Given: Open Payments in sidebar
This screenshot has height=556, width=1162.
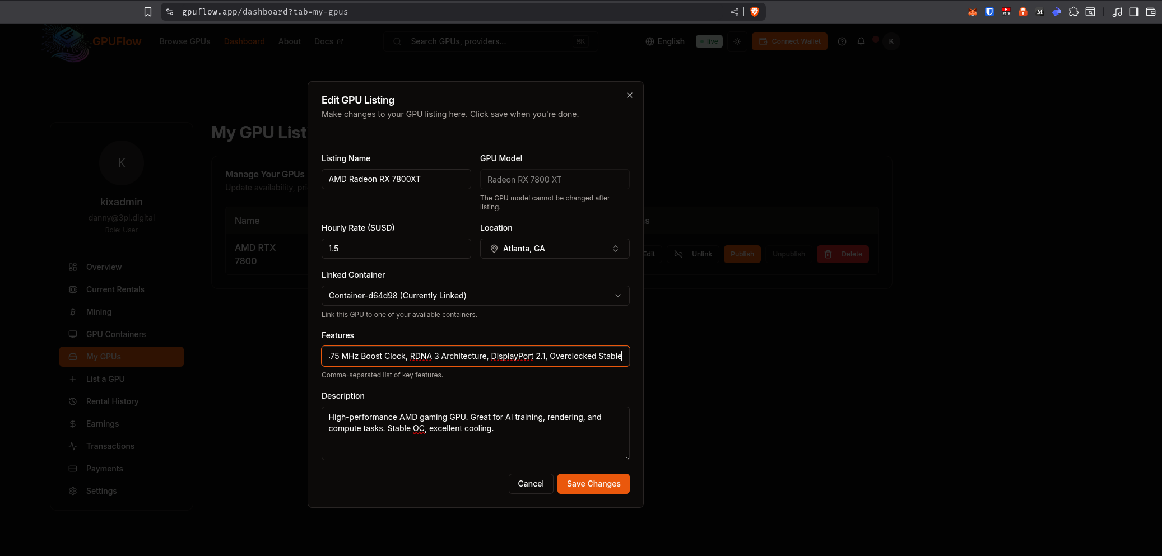Looking at the screenshot, I should point(122,469).
